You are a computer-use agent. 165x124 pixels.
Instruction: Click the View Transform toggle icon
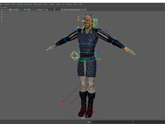pos(62,10)
